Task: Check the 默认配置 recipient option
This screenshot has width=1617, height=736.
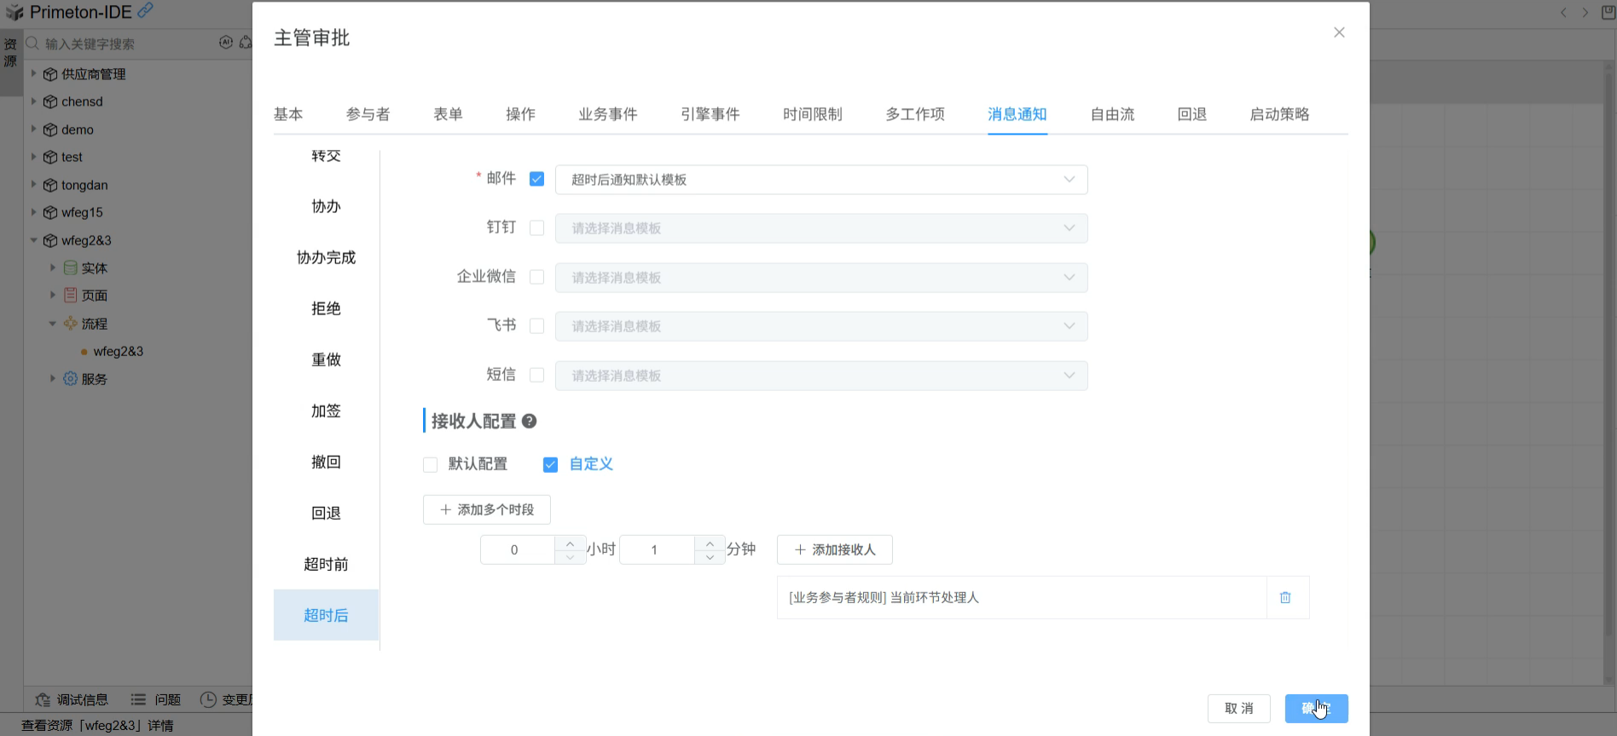Action: click(431, 464)
